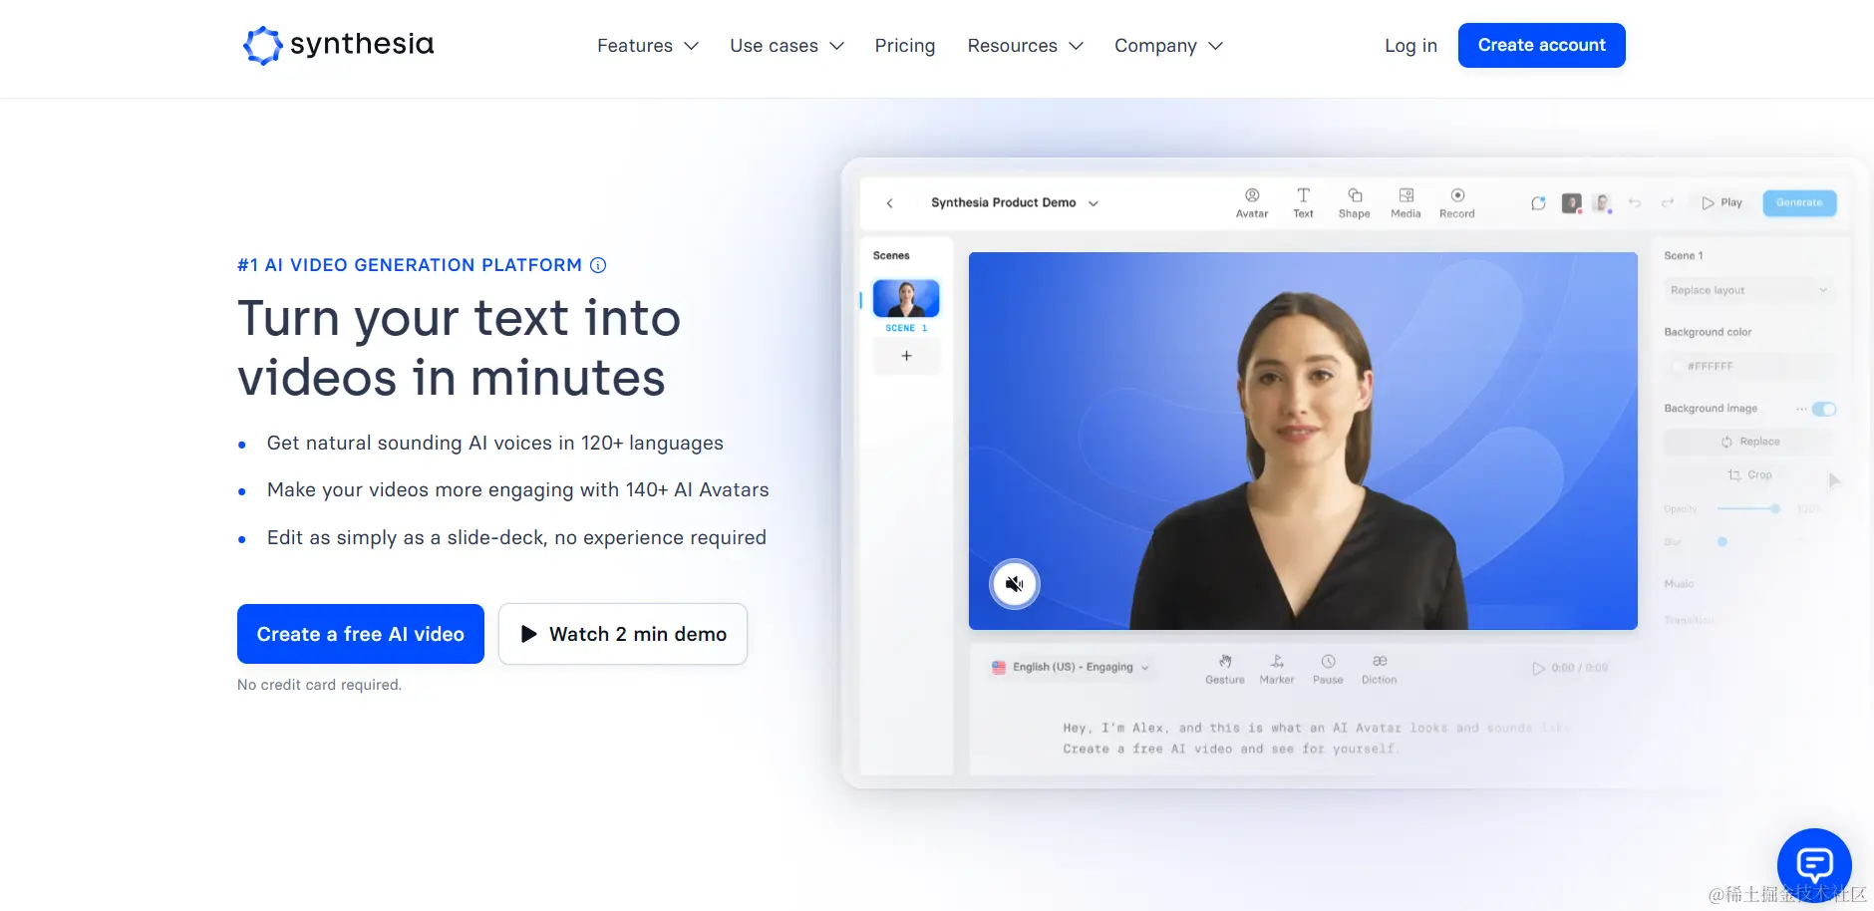1874x911 pixels.
Task: Click the Marker icon
Action: [x=1277, y=669]
